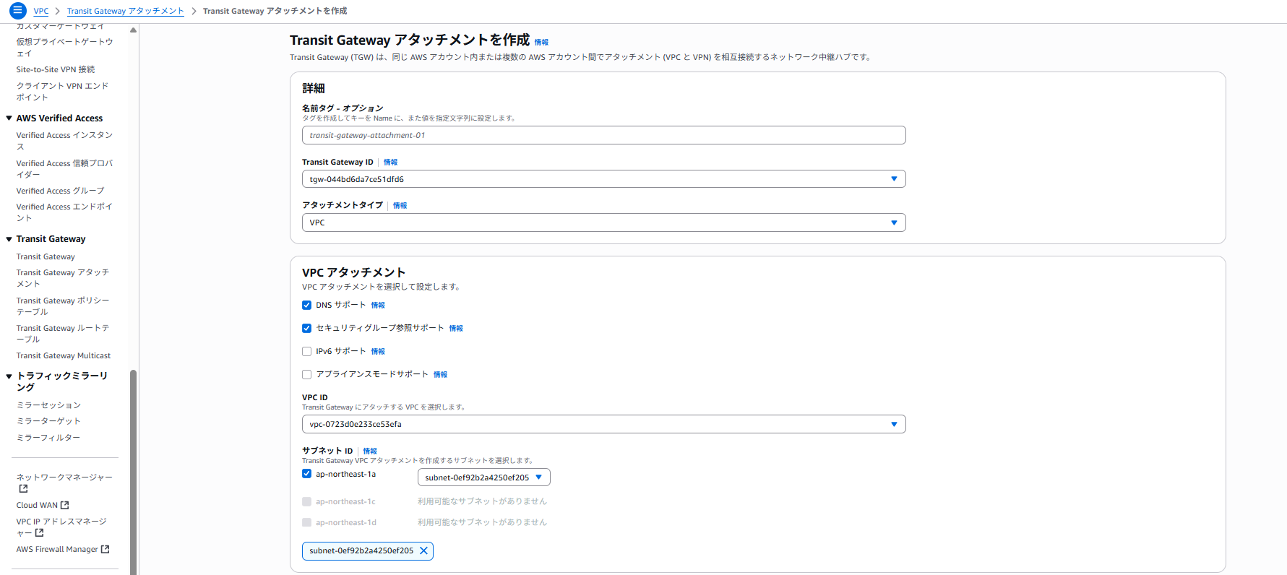Open Transit Gateway Multicast in sidebar
The image size is (1287, 575).
[64, 355]
